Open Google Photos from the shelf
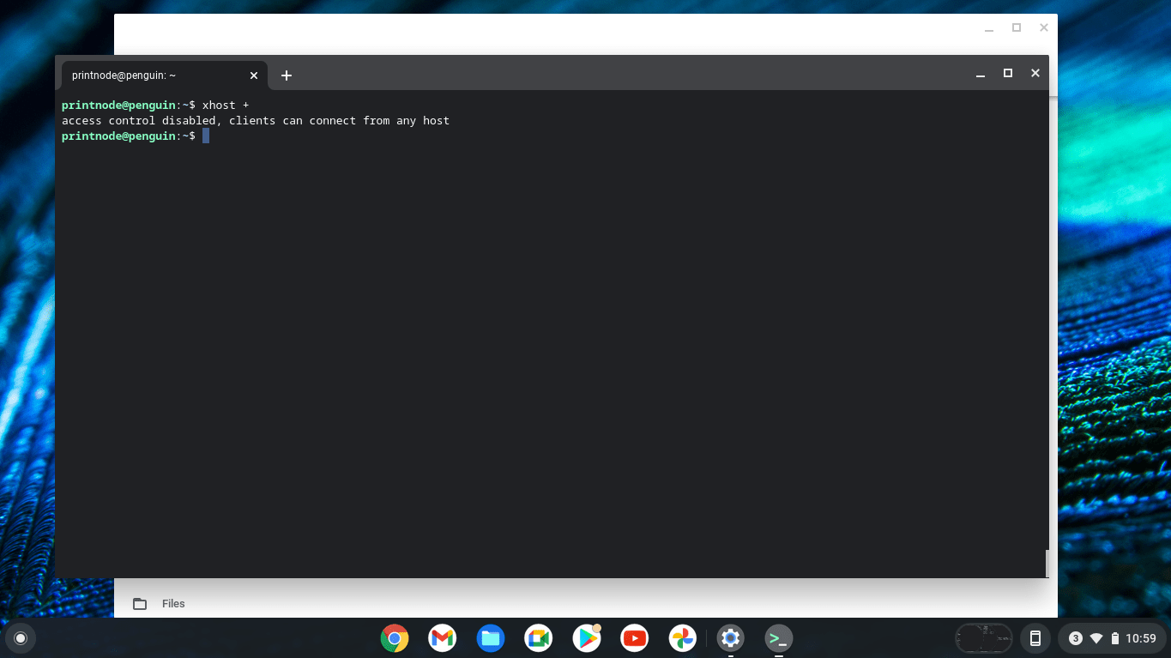Screen dimensions: 1171x658 [683, 637]
